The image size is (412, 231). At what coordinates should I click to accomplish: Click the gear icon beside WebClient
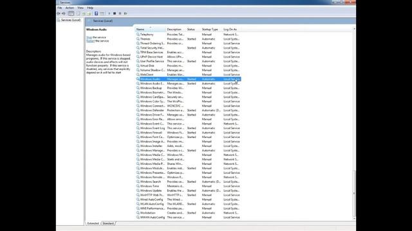[x=138, y=74]
